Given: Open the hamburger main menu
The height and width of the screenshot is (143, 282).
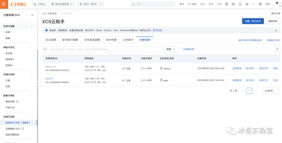Looking at the screenshot, I should point(4,4).
